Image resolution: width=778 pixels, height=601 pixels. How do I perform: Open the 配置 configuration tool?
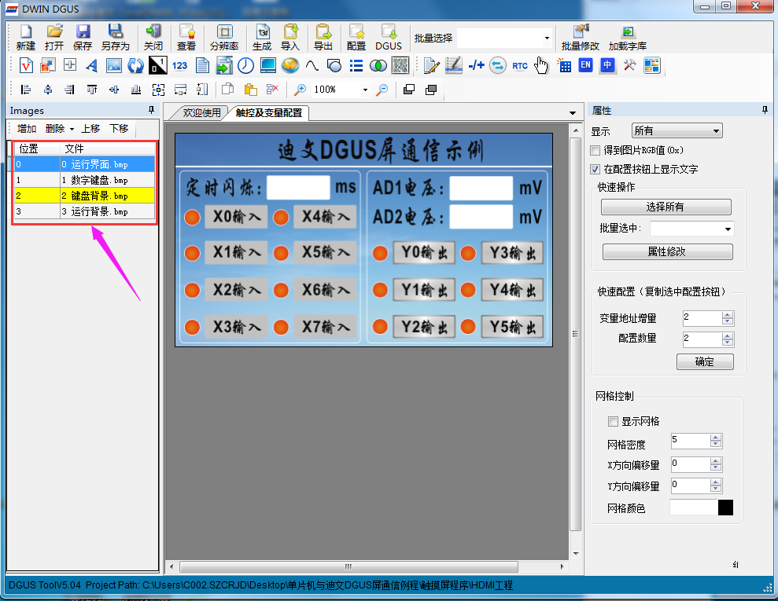356,38
